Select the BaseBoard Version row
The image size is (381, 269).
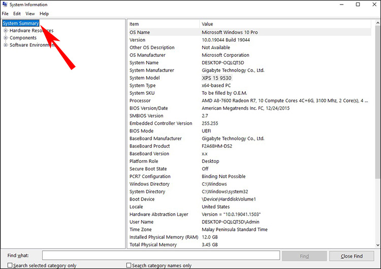(249, 154)
